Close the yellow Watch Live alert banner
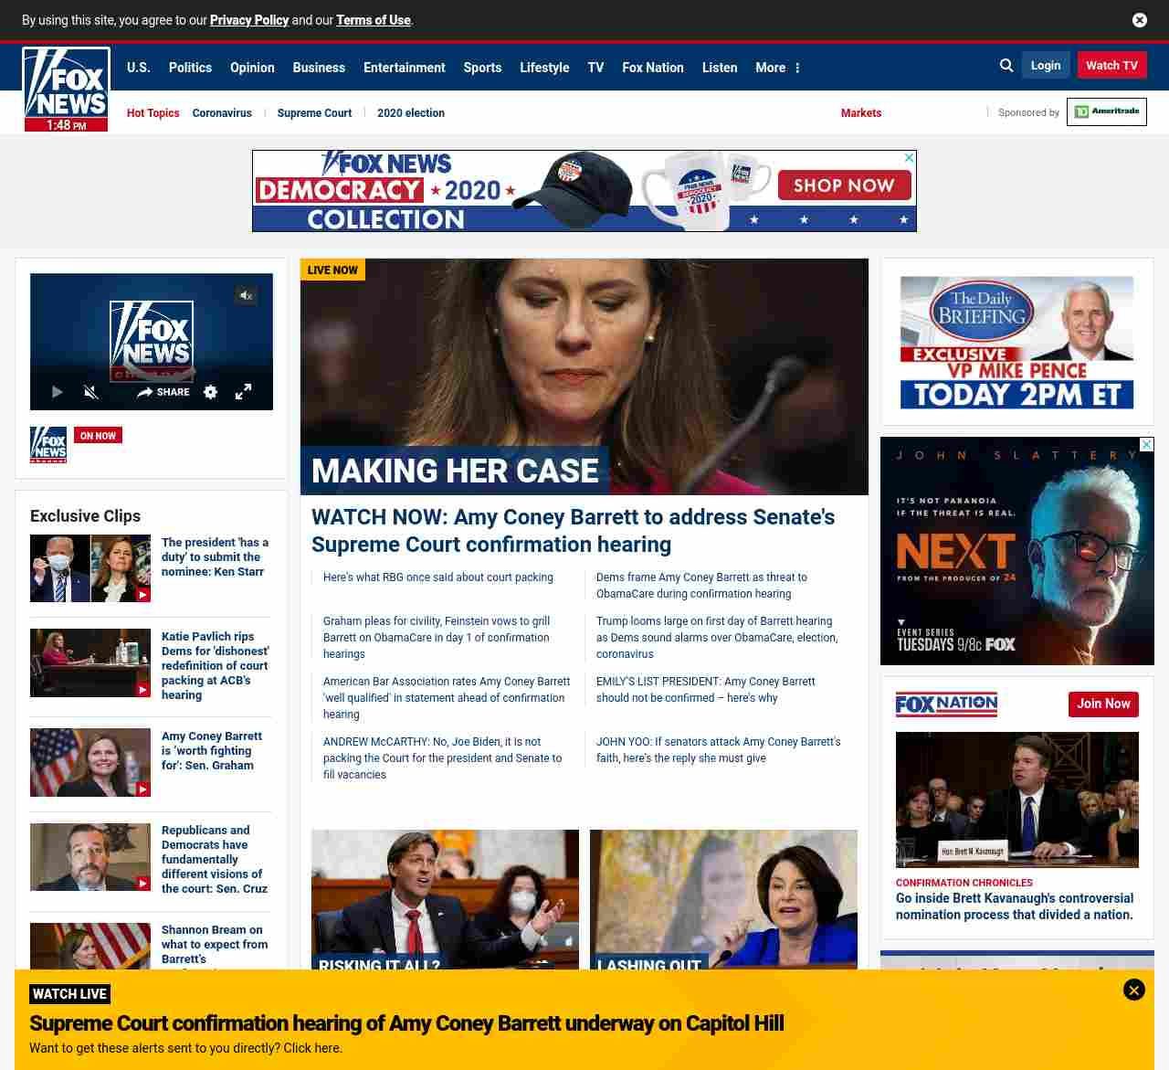 tap(1133, 990)
